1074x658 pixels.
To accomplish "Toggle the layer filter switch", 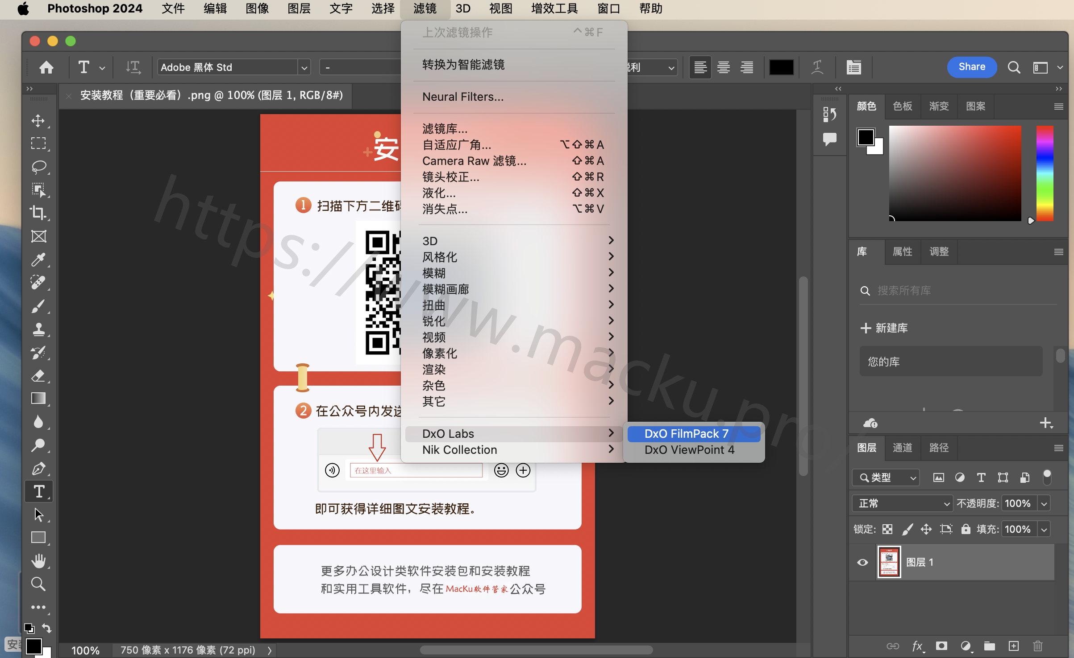I will tap(1047, 477).
